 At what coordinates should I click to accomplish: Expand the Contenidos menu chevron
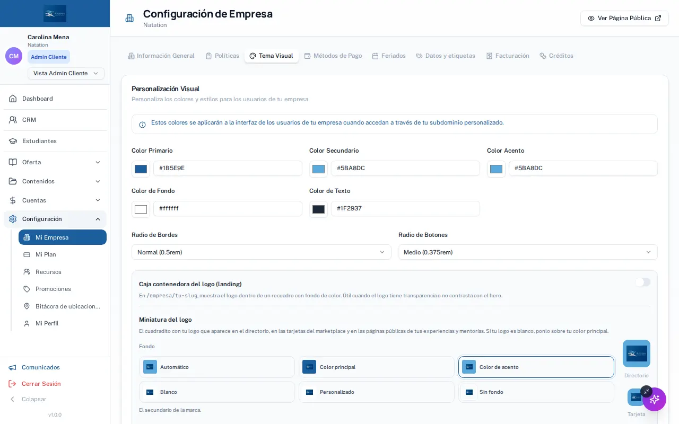(98, 181)
